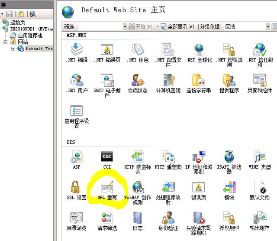This screenshot has width=277, height=241.
Task: Open the ISAPI 筛选器 feature
Action: click(x=229, y=162)
